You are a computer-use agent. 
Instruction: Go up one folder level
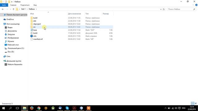pos(13,9)
